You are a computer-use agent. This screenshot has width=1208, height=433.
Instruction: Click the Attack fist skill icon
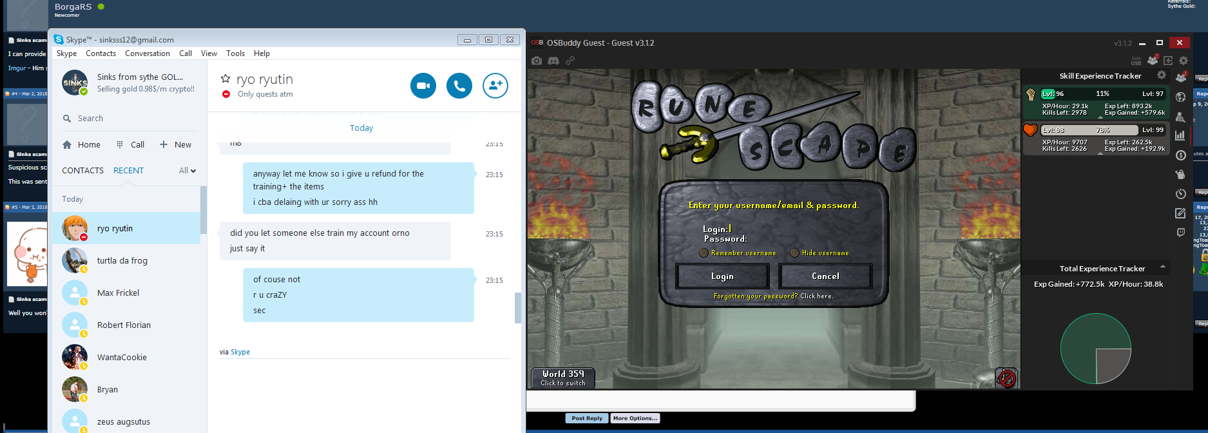[x=1031, y=94]
